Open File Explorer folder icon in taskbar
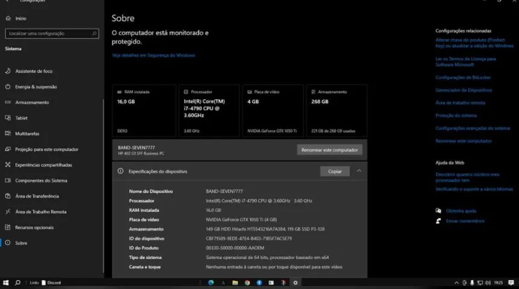 click(x=235, y=283)
